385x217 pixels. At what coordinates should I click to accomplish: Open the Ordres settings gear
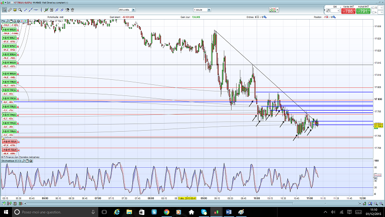(x=265, y=17)
